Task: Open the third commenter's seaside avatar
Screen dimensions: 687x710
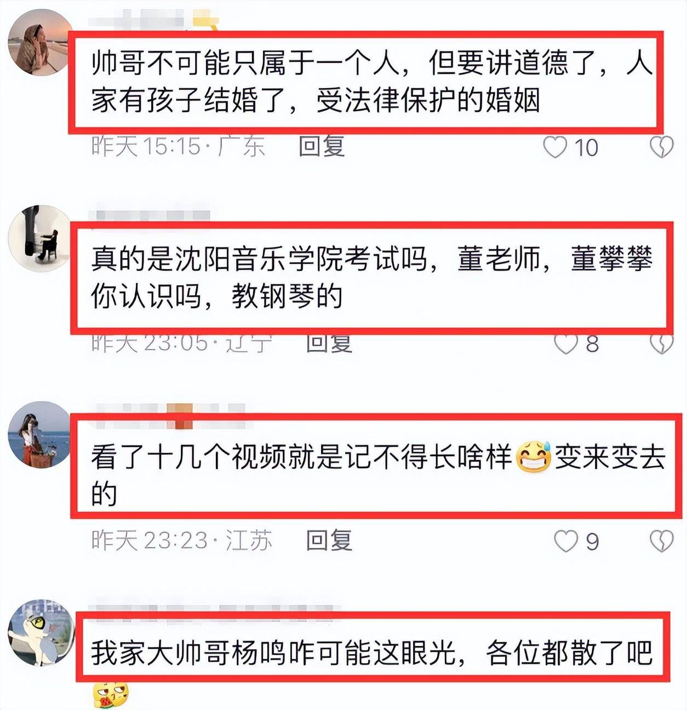Action: pos(39,435)
